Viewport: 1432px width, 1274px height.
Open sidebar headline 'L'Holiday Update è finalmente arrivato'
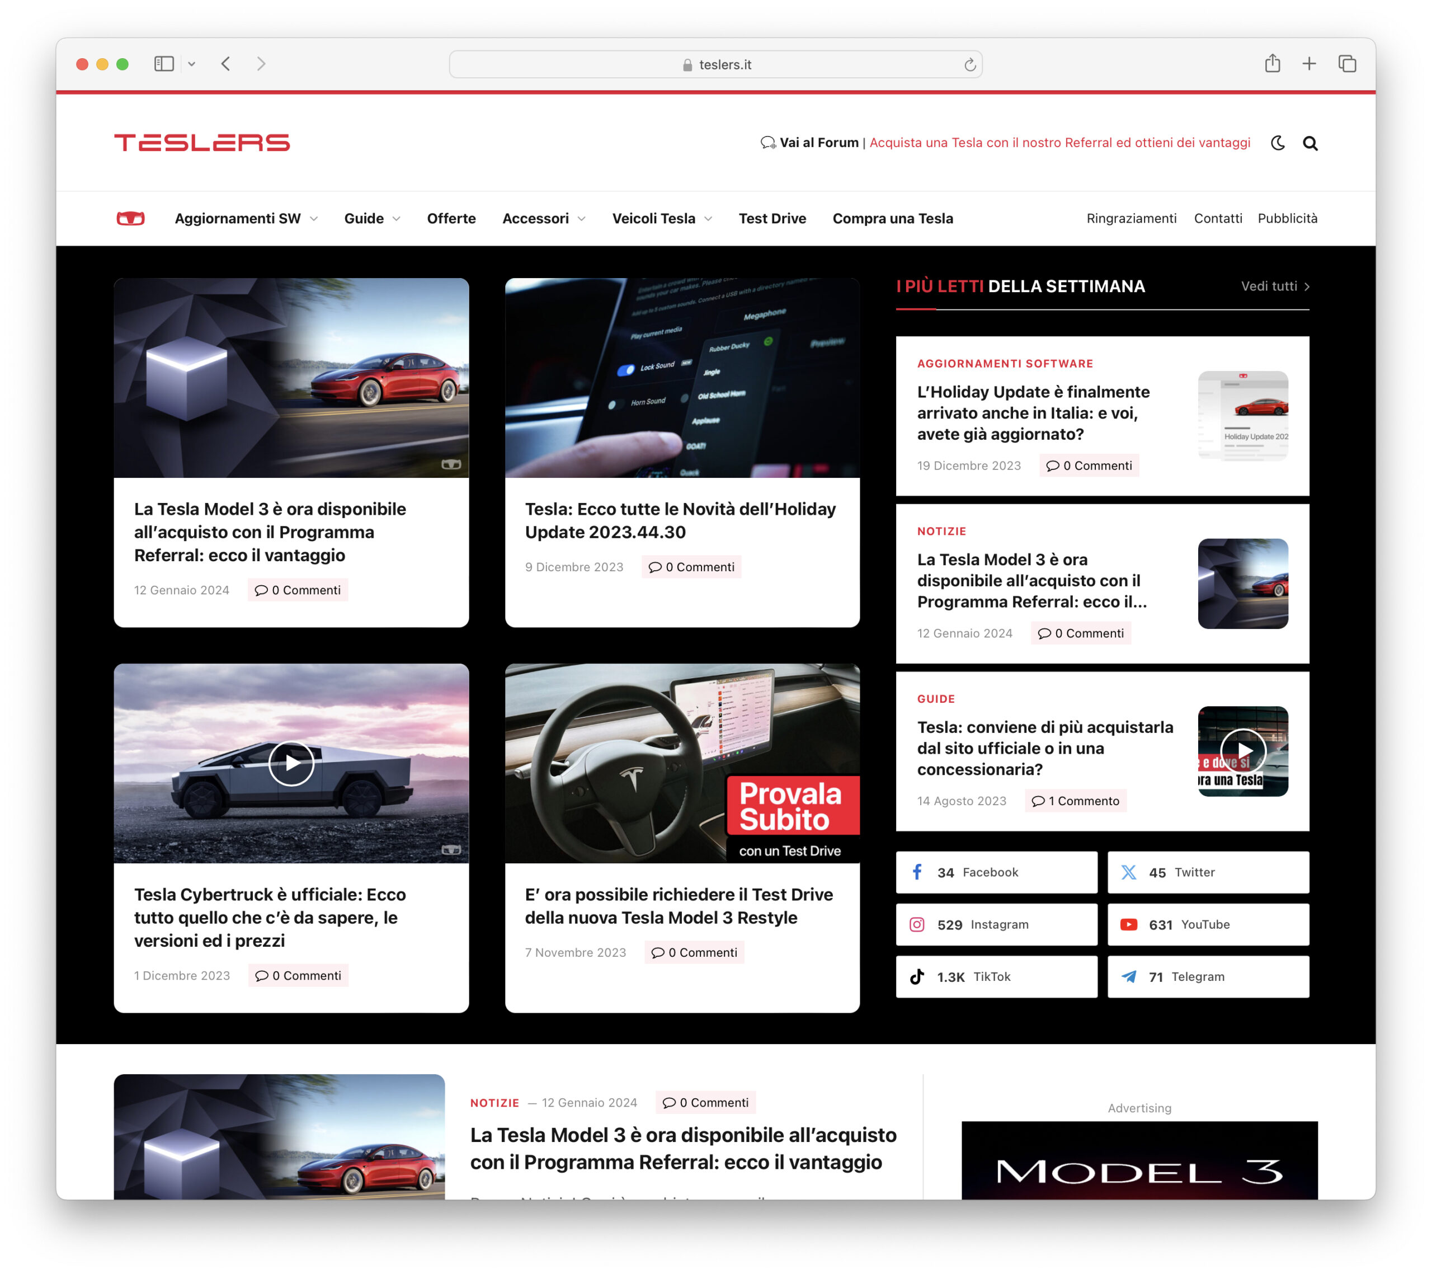(x=1033, y=413)
